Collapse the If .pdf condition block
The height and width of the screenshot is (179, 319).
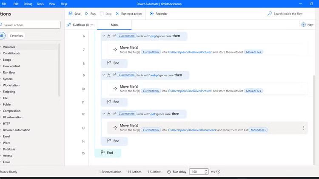coord(104,114)
